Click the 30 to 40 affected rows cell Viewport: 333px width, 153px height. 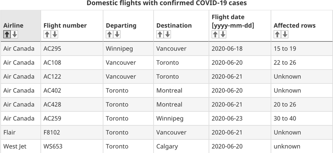(x=285, y=118)
